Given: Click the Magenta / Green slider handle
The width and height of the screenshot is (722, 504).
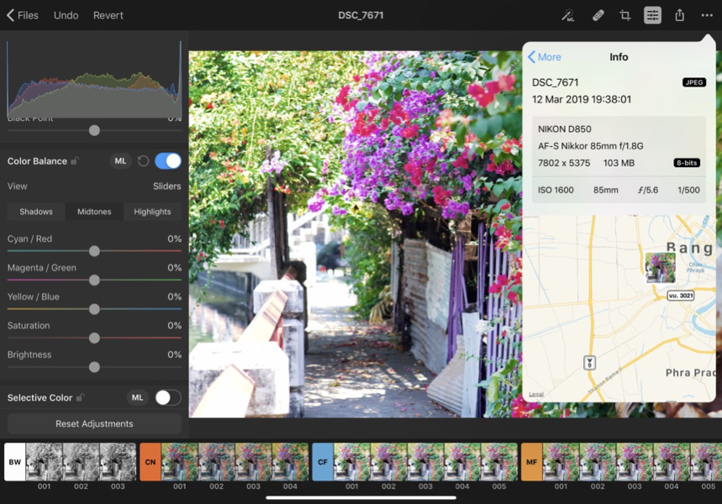Looking at the screenshot, I should tap(94, 280).
